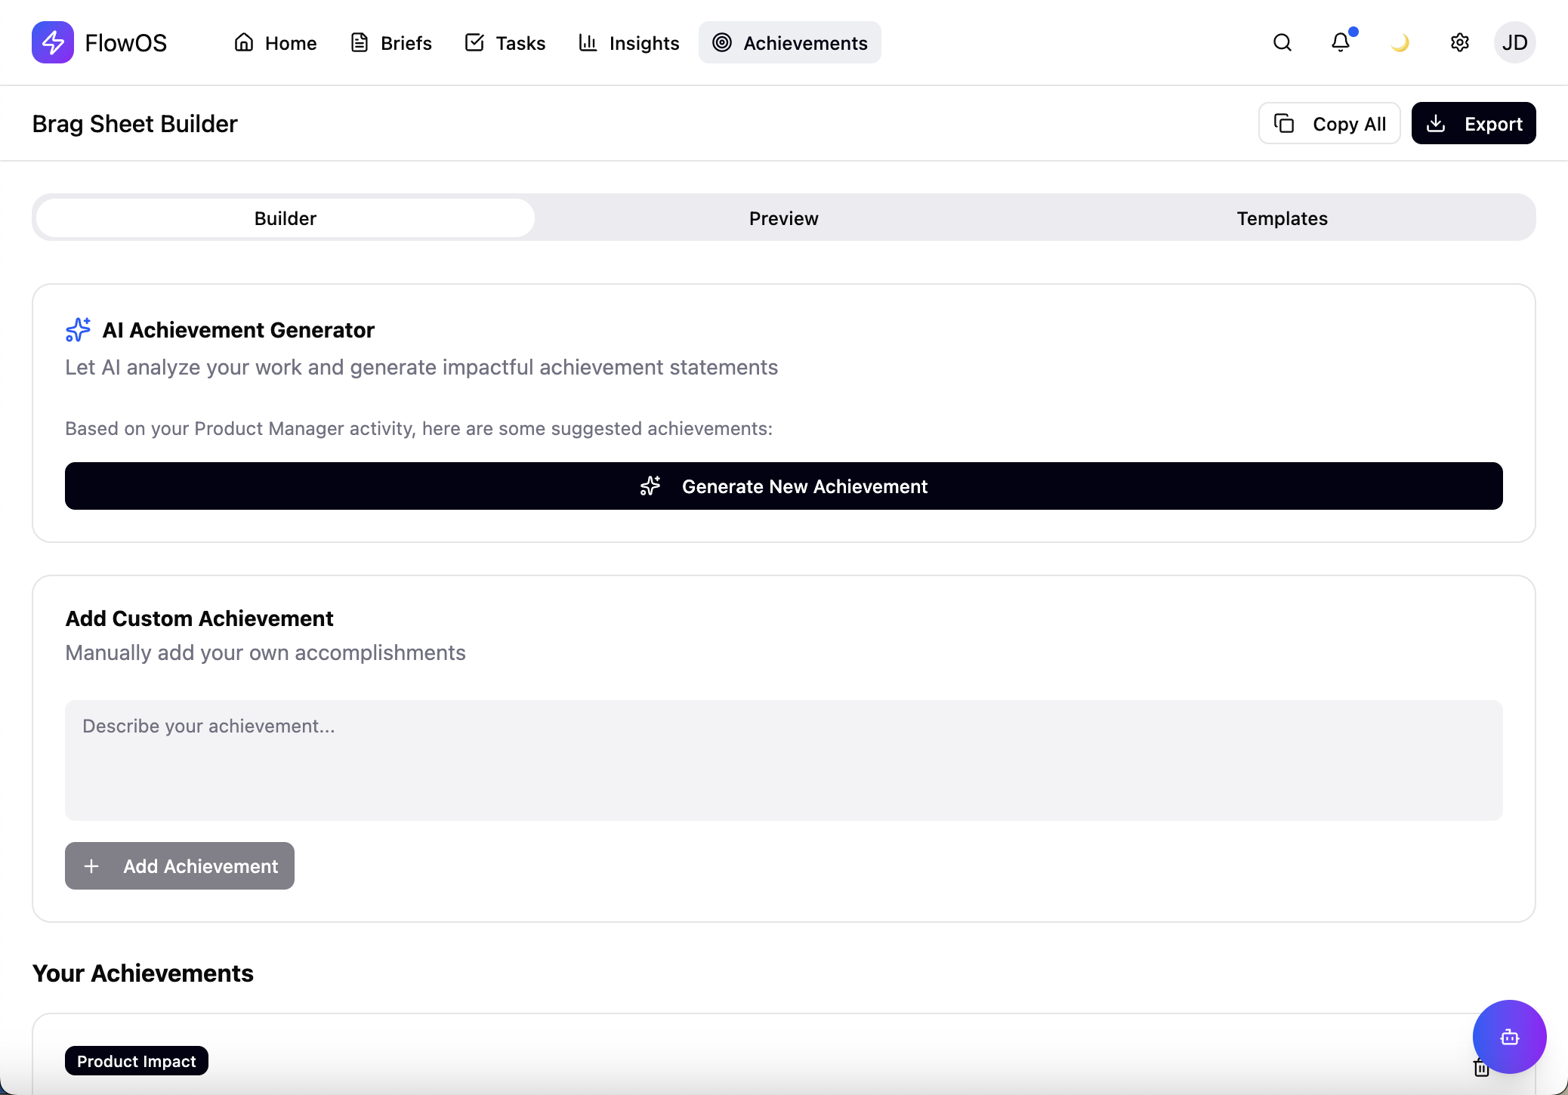This screenshot has width=1568, height=1095.
Task: Click the FlowOS lightning bolt logo
Action: point(52,42)
